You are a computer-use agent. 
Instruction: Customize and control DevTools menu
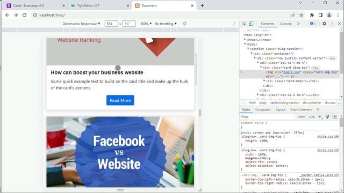coord(332,24)
